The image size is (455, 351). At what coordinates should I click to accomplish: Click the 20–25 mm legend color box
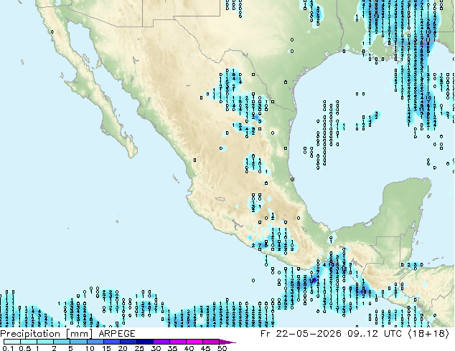(x=128, y=342)
